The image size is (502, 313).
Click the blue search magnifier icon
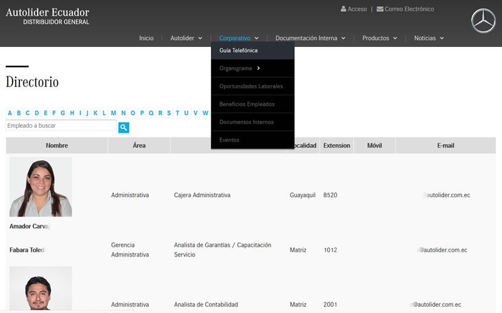(124, 127)
